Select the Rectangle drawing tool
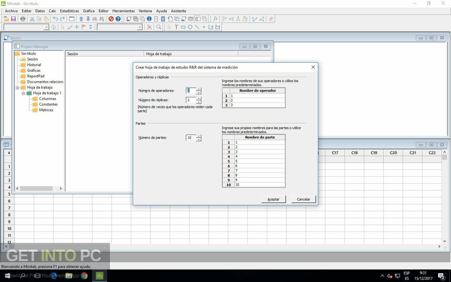 (x=183, y=27)
